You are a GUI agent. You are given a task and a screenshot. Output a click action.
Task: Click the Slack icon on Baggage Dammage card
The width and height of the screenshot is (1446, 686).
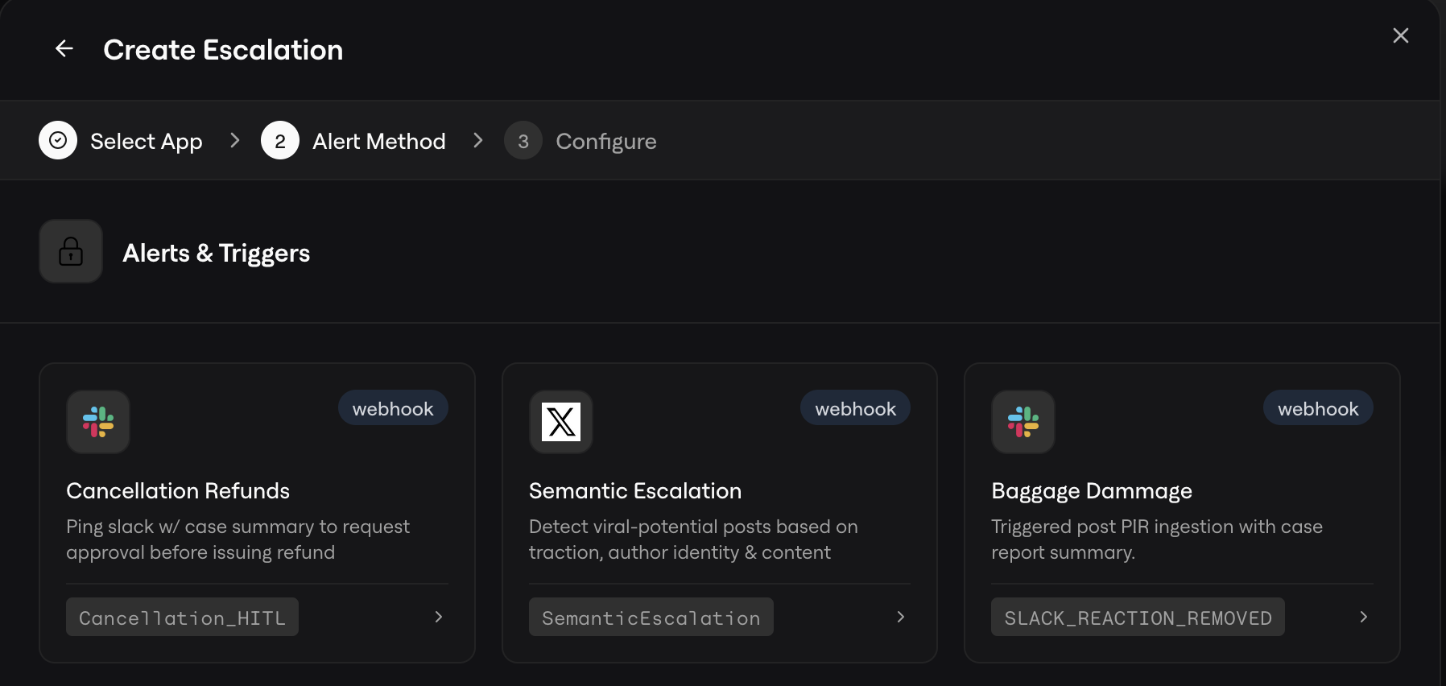pos(1023,422)
